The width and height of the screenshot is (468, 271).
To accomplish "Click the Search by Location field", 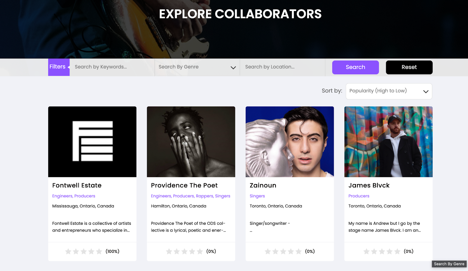I will (x=282, y=67).
